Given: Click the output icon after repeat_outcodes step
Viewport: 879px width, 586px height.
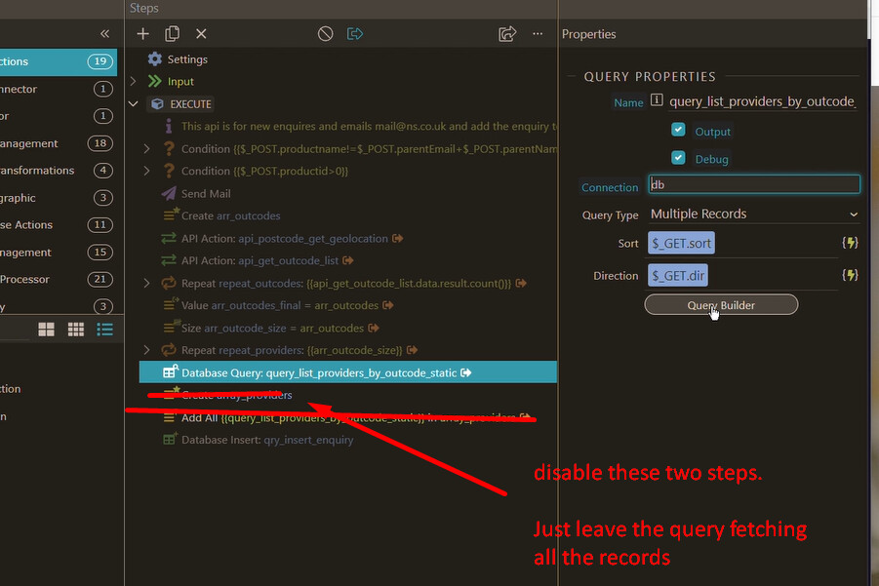Looking at the screenshot, I should click(521, 284).
